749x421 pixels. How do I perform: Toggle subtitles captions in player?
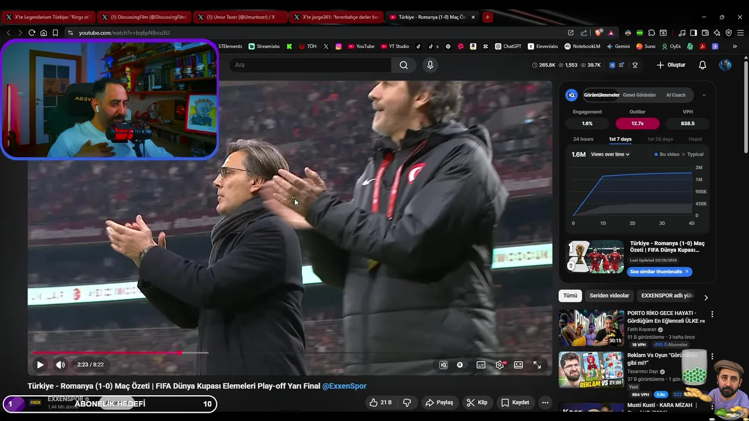[480, 364]
